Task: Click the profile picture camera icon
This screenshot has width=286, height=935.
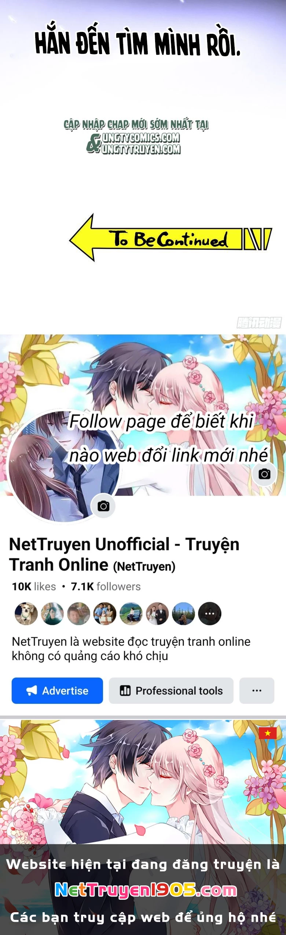Action: tap(103, 506)
